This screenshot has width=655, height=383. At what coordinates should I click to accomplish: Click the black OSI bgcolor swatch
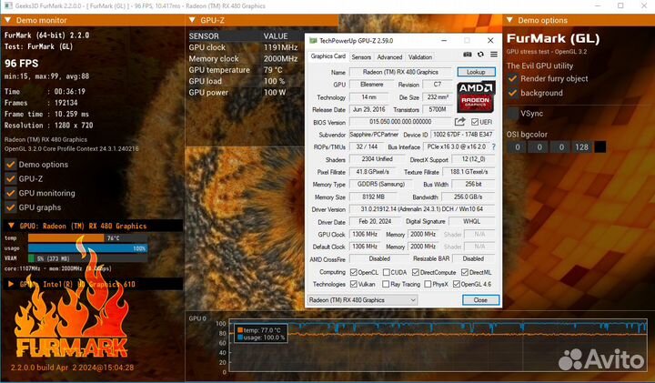tap(600, 147)
